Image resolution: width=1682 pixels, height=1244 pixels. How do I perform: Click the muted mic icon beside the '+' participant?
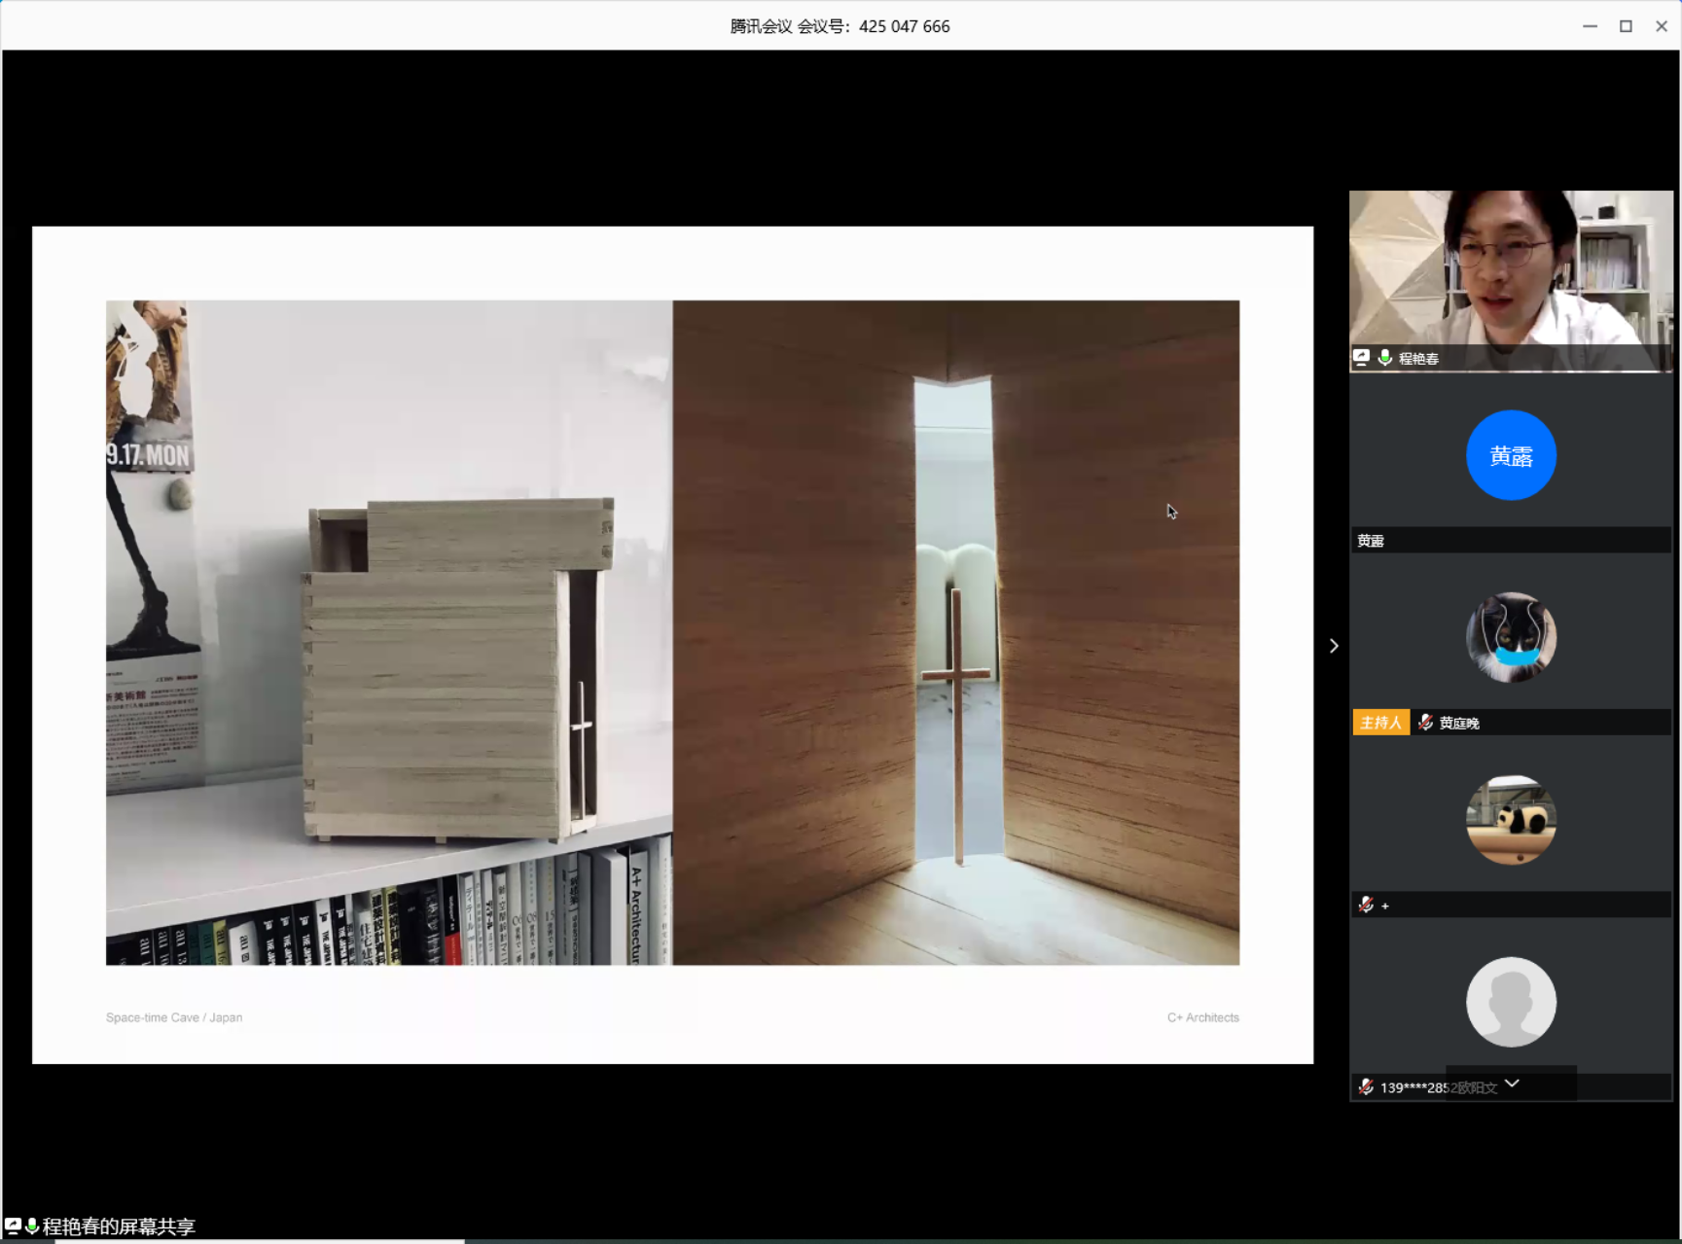1366,905
